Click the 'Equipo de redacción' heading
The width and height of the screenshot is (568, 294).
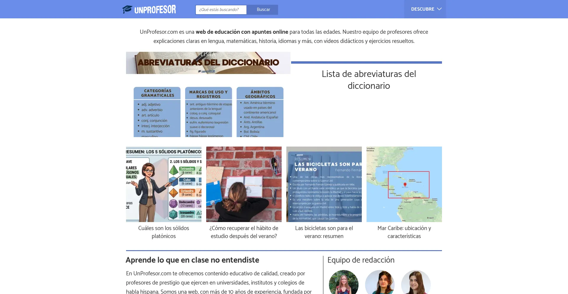(x=361, y=260)
